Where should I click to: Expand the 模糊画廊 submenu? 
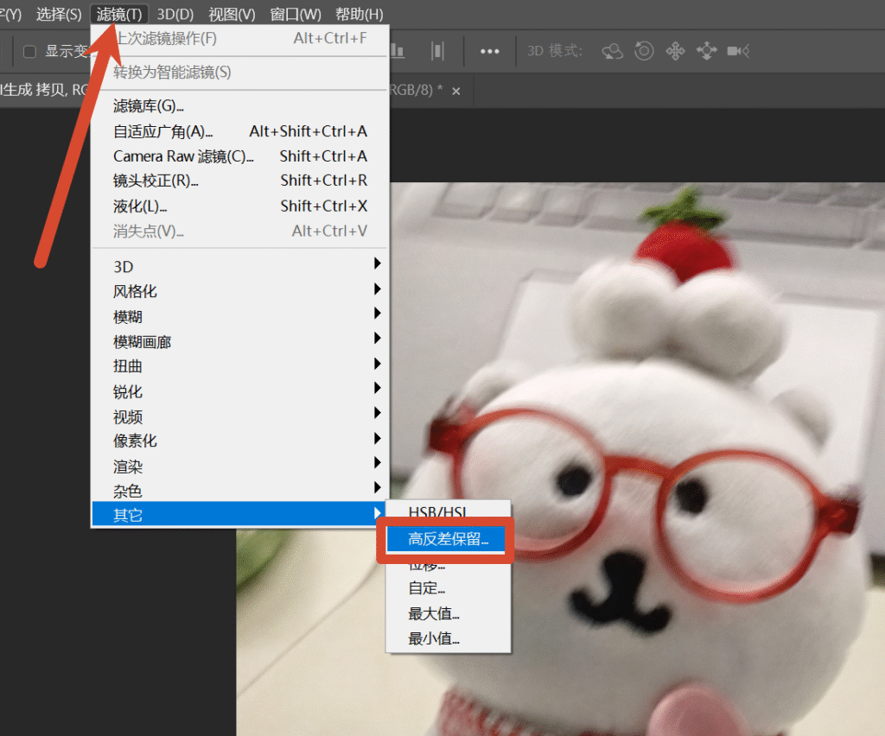(x=239, y=341)
